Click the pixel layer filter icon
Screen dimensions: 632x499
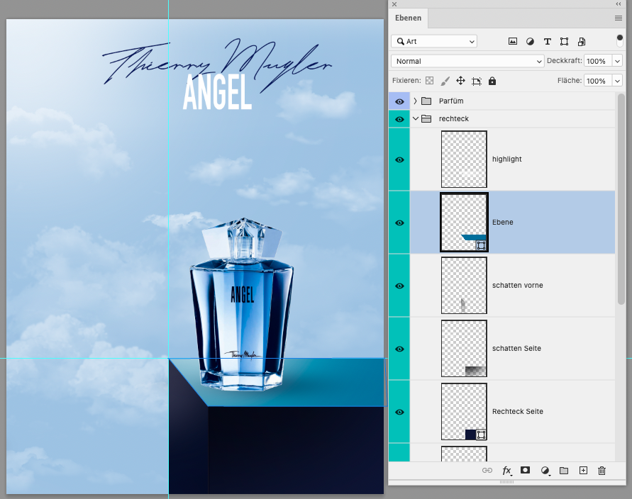pyautogui.click(x=513, y=42)
